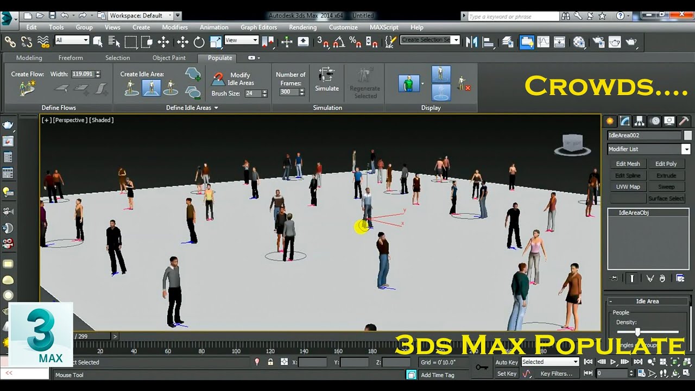Image resolution: width=695 pixels, height=391 pixels.
Task: Select the Select and Link tool
Action: (x=10, y=41)
